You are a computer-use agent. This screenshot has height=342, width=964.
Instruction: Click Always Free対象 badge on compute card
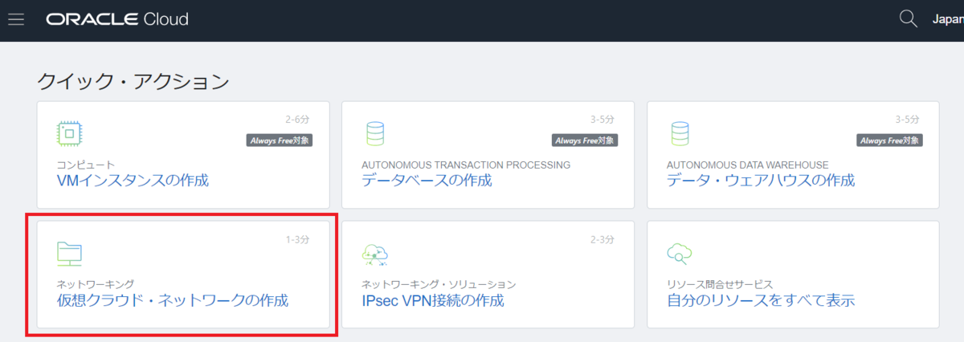tap(279, 140)
